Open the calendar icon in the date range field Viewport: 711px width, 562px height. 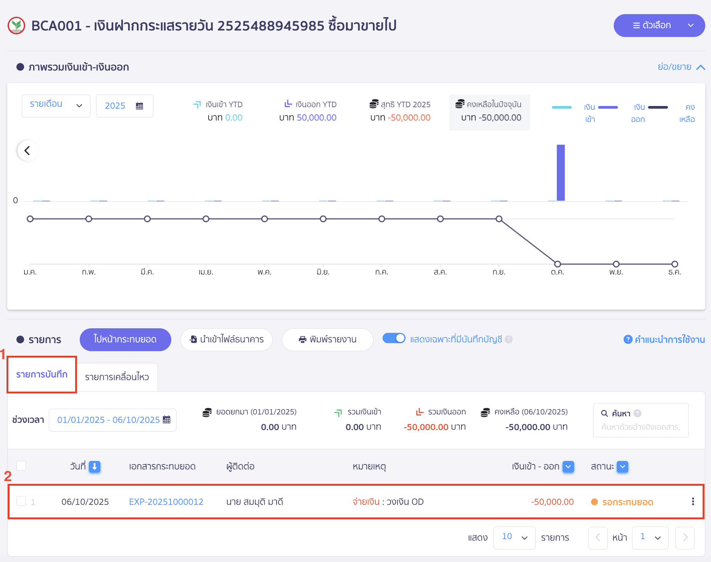167,420
